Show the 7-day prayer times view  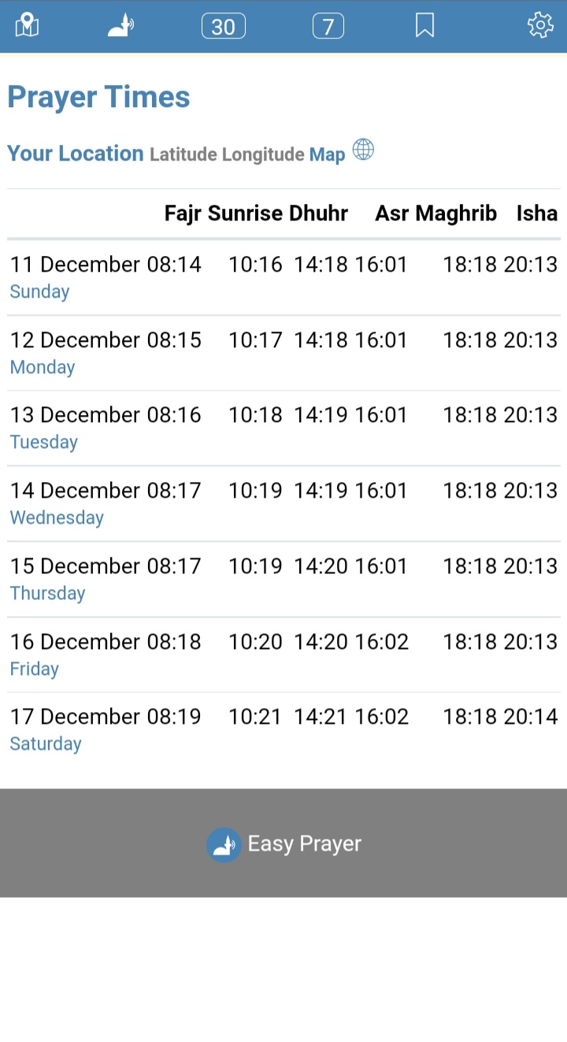pos(328,26)
